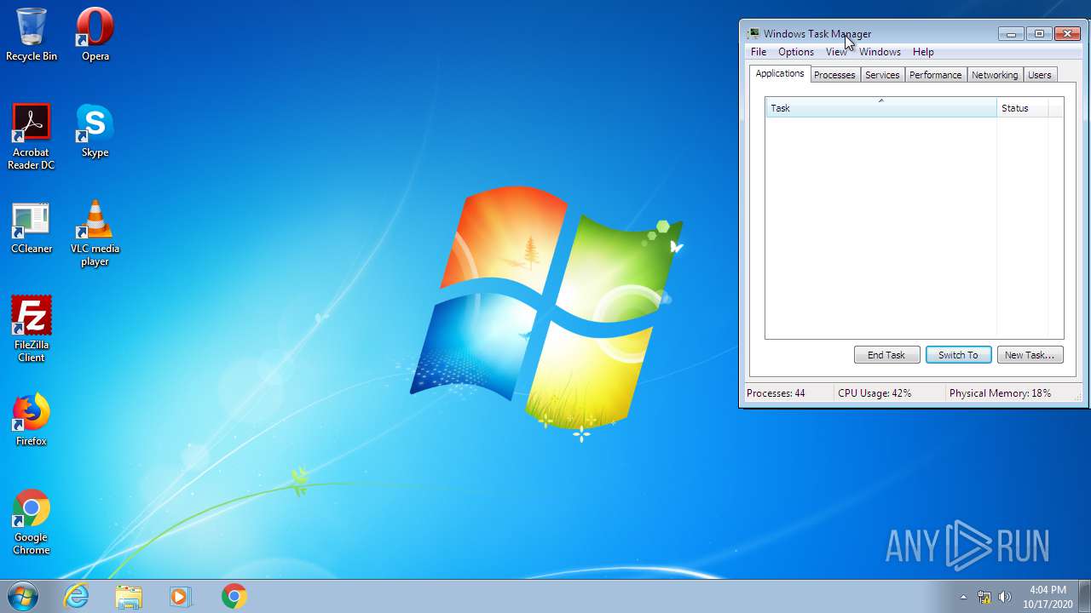Switch to the Applications tab
1091x613 pixels.
780,74
